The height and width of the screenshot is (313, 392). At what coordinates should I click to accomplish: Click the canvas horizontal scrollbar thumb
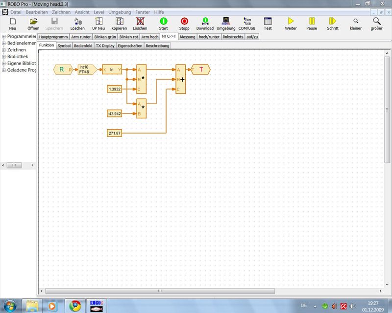coord(160,291)
